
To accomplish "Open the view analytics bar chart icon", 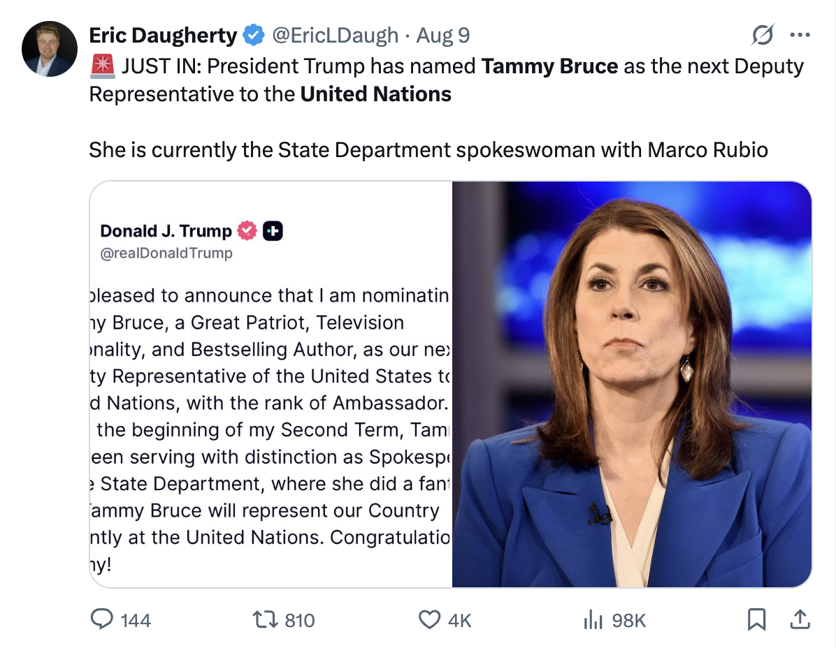I will 593,619.
